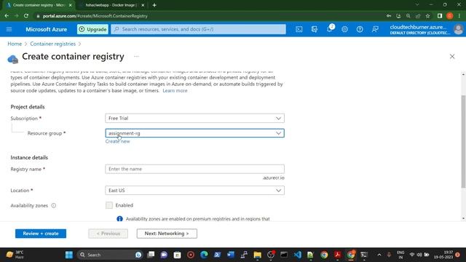Show hidden system tray icons chevron
Screen dimensions: 466x262
click(379, 255)
